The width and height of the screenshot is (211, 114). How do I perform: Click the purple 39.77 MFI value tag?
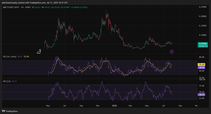pyautogui.click(x=201, y=95)
